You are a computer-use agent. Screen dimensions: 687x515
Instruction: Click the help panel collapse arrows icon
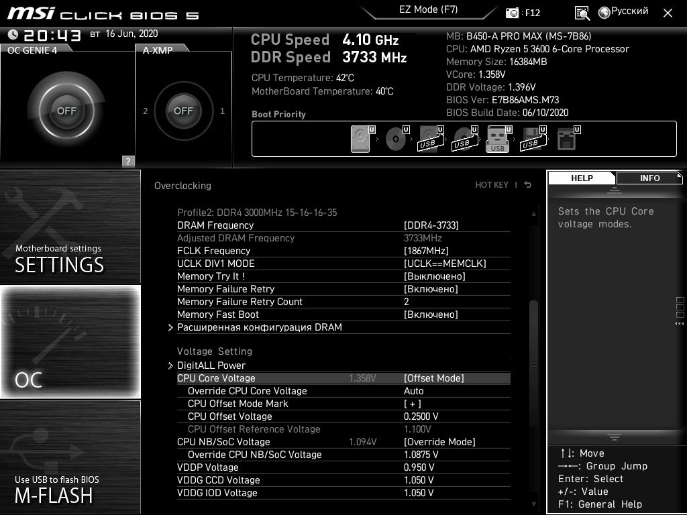pyautogui.click(x=679, y=324)
